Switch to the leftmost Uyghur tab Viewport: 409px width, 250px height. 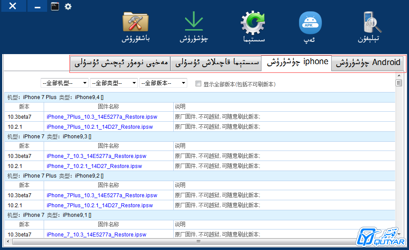tap(120, 63)
